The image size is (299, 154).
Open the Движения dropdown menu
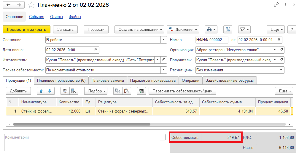(x=183, y=30)
